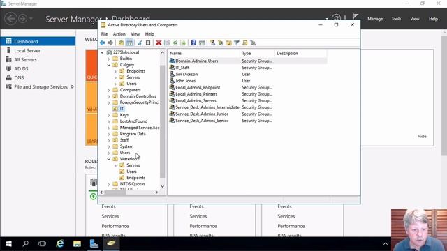Open taskbar Search magnifier
447x251 pixels.
tap(26, 243)
